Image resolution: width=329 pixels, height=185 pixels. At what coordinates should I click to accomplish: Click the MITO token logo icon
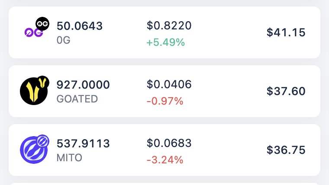click(x=33, y=150)
